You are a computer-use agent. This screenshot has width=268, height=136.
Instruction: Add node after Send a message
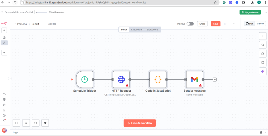point(215,80)
